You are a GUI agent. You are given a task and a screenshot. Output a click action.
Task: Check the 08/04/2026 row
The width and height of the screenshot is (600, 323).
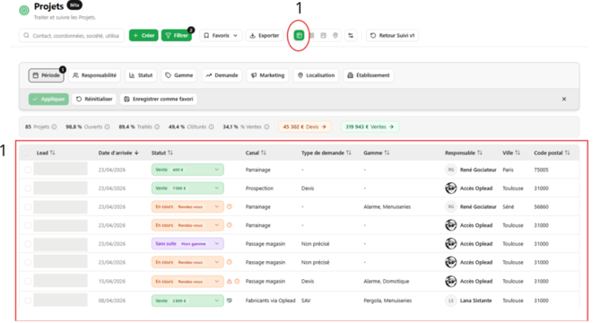[28, 301]
